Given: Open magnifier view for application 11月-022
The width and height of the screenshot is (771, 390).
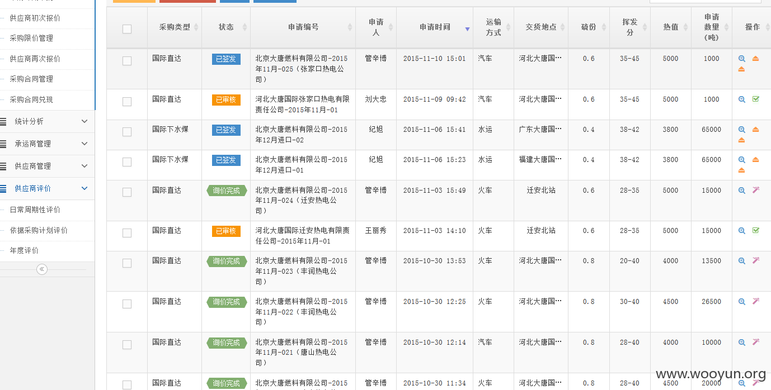Looking at the screenshot, I should pyautogui.click(x=742, y=302).
